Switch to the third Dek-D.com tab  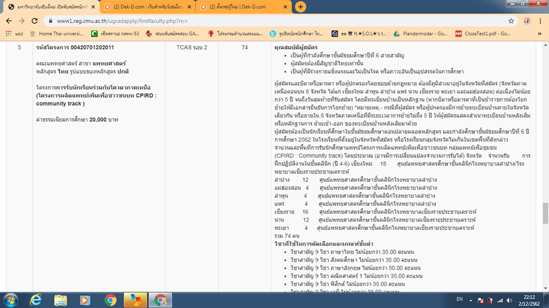243,7
